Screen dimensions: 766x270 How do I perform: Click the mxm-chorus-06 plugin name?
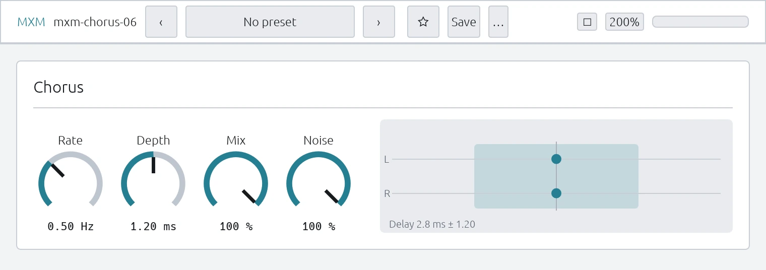tap(95, 22)
